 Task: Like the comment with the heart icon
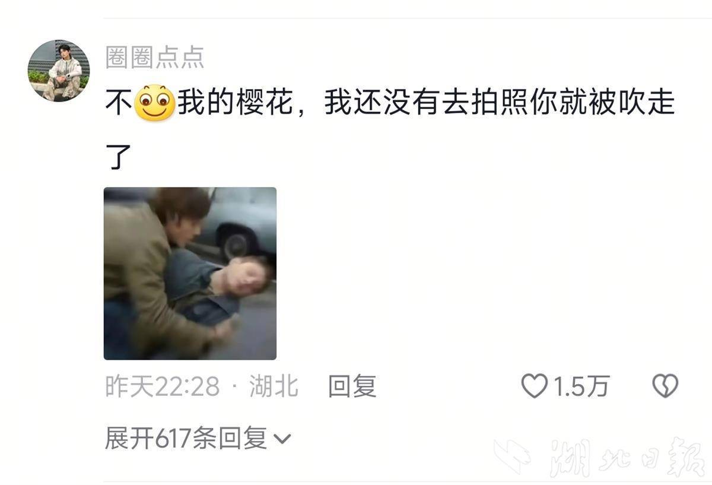534,386
